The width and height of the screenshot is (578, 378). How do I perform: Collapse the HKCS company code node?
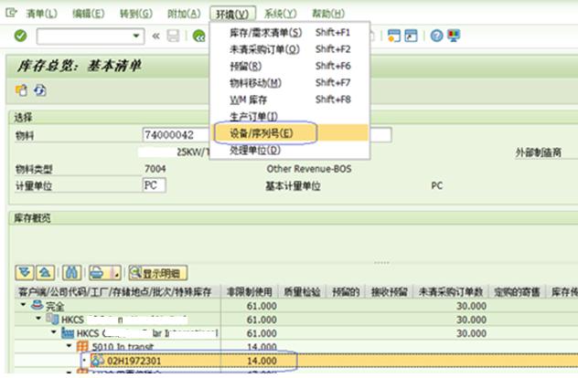38,319
